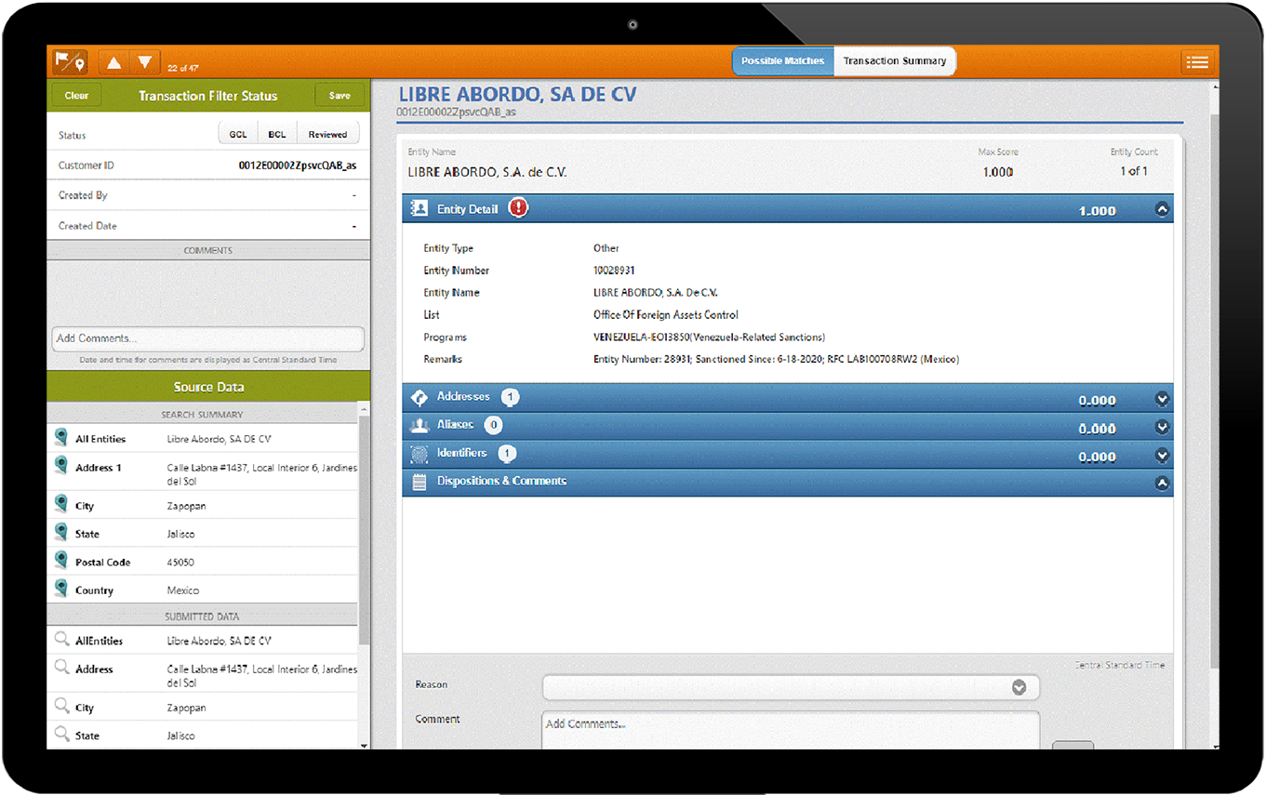Go to previous record with up arrow
The height and width of the screenshot is (795, 1266).
coord(113,63)
